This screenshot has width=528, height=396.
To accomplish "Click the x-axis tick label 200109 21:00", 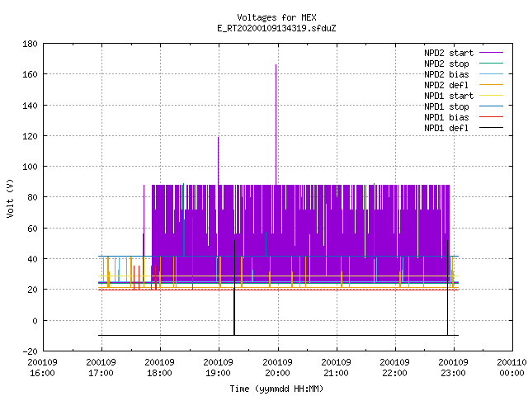I will [336, 368].
